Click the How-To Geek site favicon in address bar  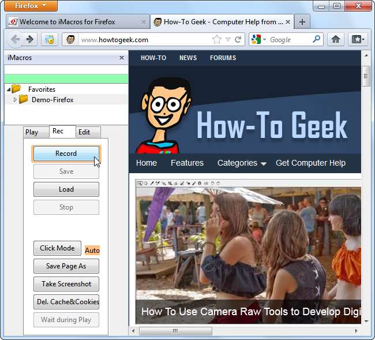(70, 39)
